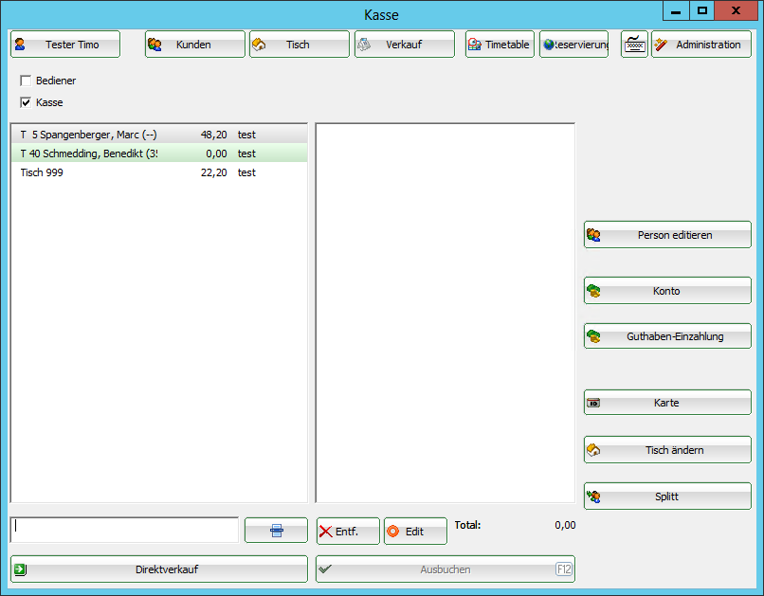Open the Timetable calendar button
The height and width of the screenshot is (596, 764).
pos(500,45)
